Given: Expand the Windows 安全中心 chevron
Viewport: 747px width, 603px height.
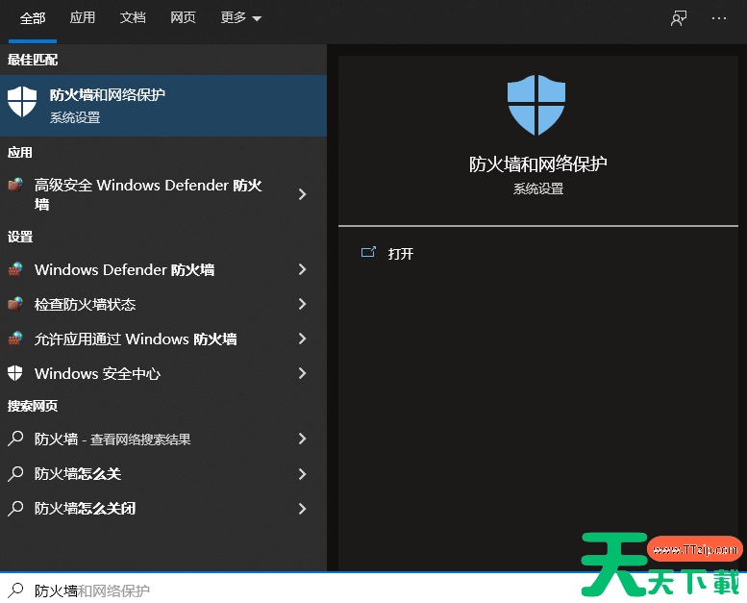Looking at the screenshot, I should pyautogui.click(x=302, y=373).
